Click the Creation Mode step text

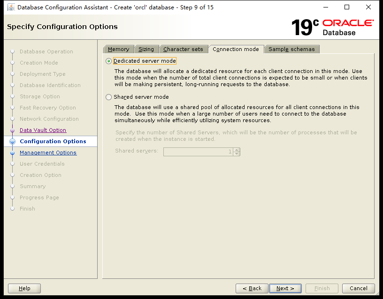pyautogui.click(x=39, y=63)
